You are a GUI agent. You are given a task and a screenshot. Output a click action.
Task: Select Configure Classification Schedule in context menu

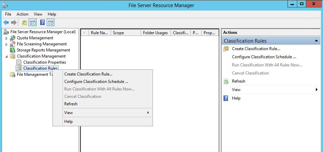point(96,82)
